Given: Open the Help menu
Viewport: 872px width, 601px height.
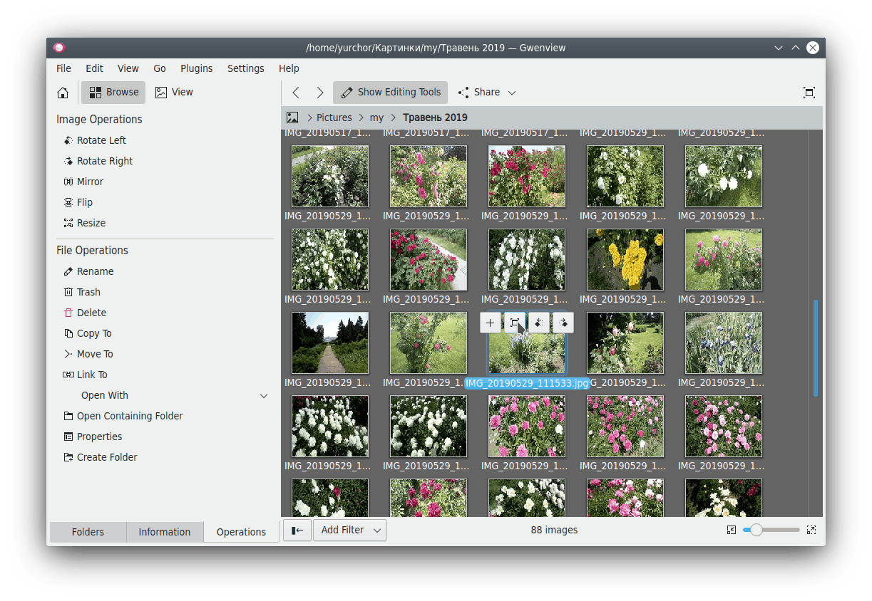Looking at the screenshot, I should point(289,68).
